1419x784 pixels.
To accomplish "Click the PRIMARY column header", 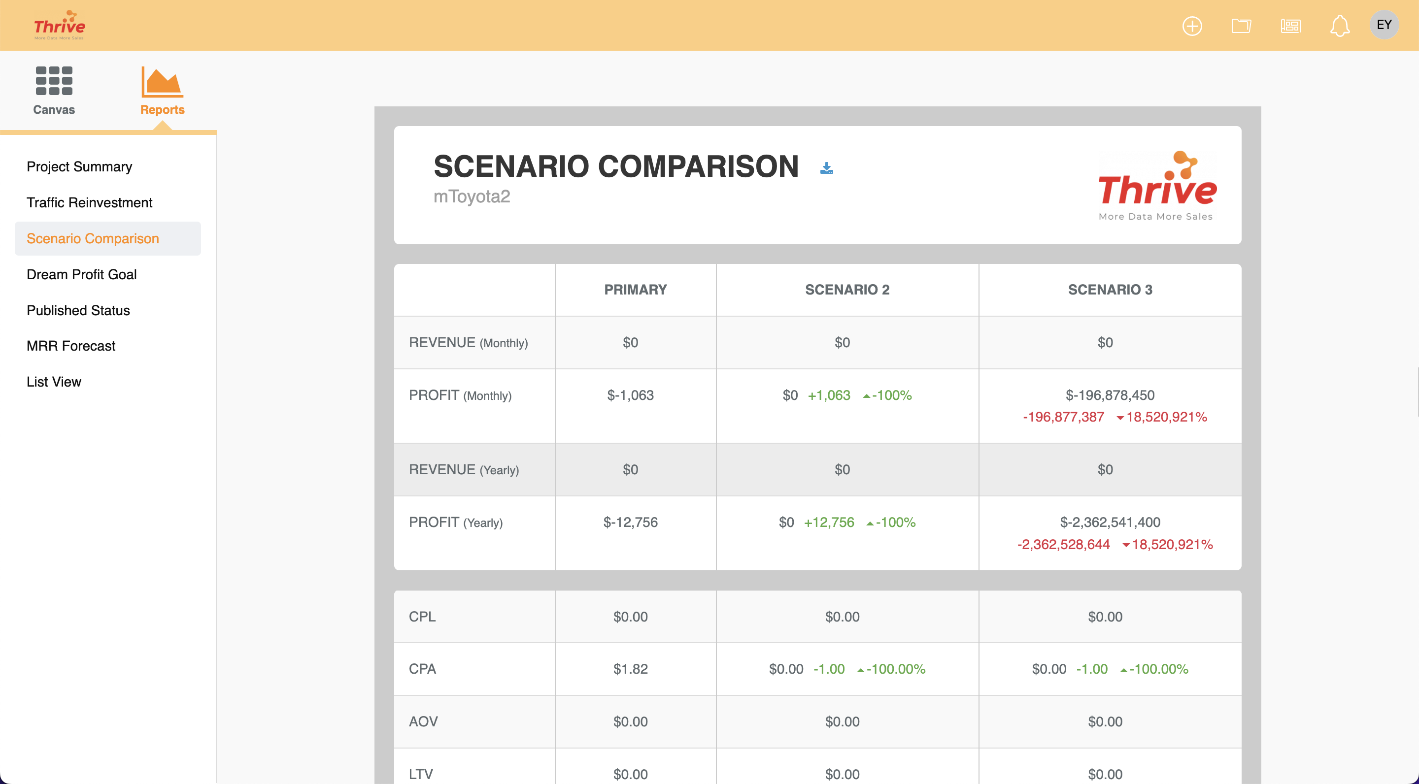I will tap(635, 290).
